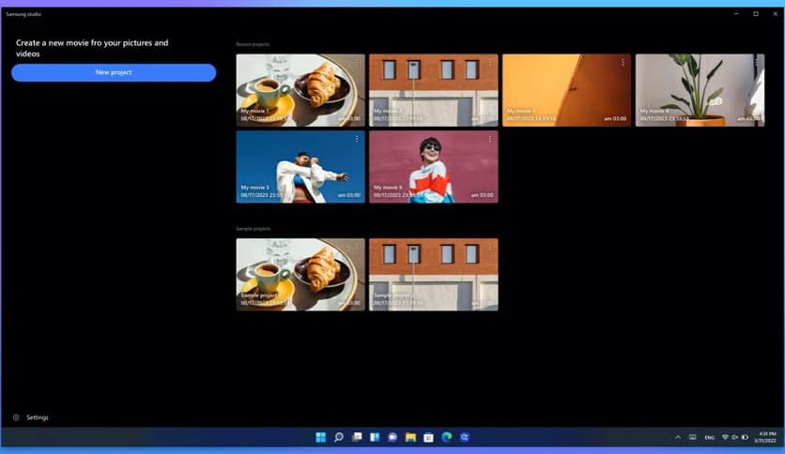Click the 'Samsung studio' window title
The width and height of the screenshot is (785, 454).
[23, 14]
